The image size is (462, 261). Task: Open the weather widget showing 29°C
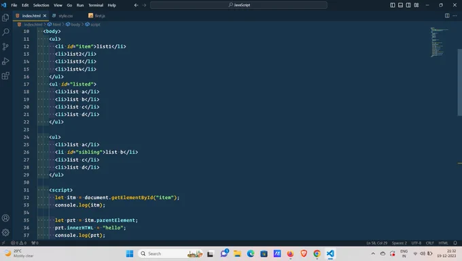19,254
